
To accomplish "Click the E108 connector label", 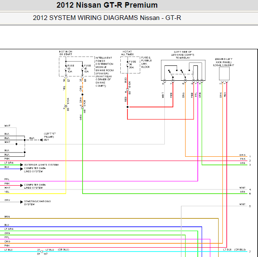I will (85, 103).
